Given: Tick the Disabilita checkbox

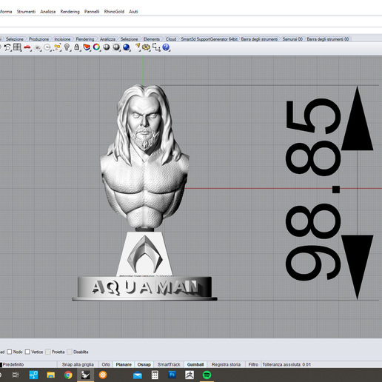Looking at the screenshot, I should (x=70, y=352).
